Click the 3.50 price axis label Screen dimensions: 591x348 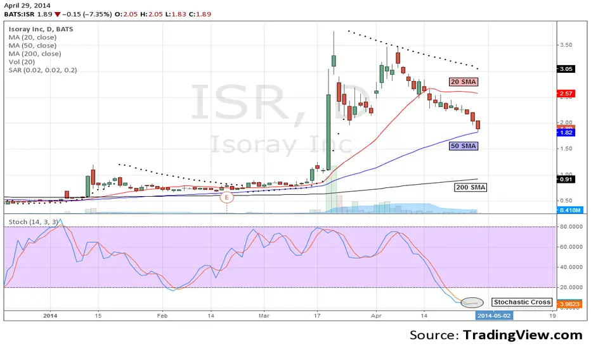(x=566, y=45)
